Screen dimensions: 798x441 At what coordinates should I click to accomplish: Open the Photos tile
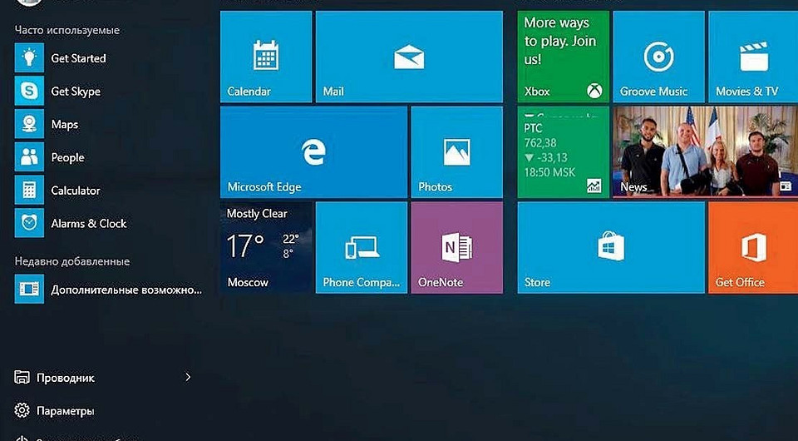(x=457, y=151)
